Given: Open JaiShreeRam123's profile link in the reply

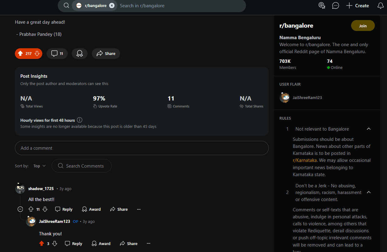Looking at the screenshot, I should coord(55,221).
